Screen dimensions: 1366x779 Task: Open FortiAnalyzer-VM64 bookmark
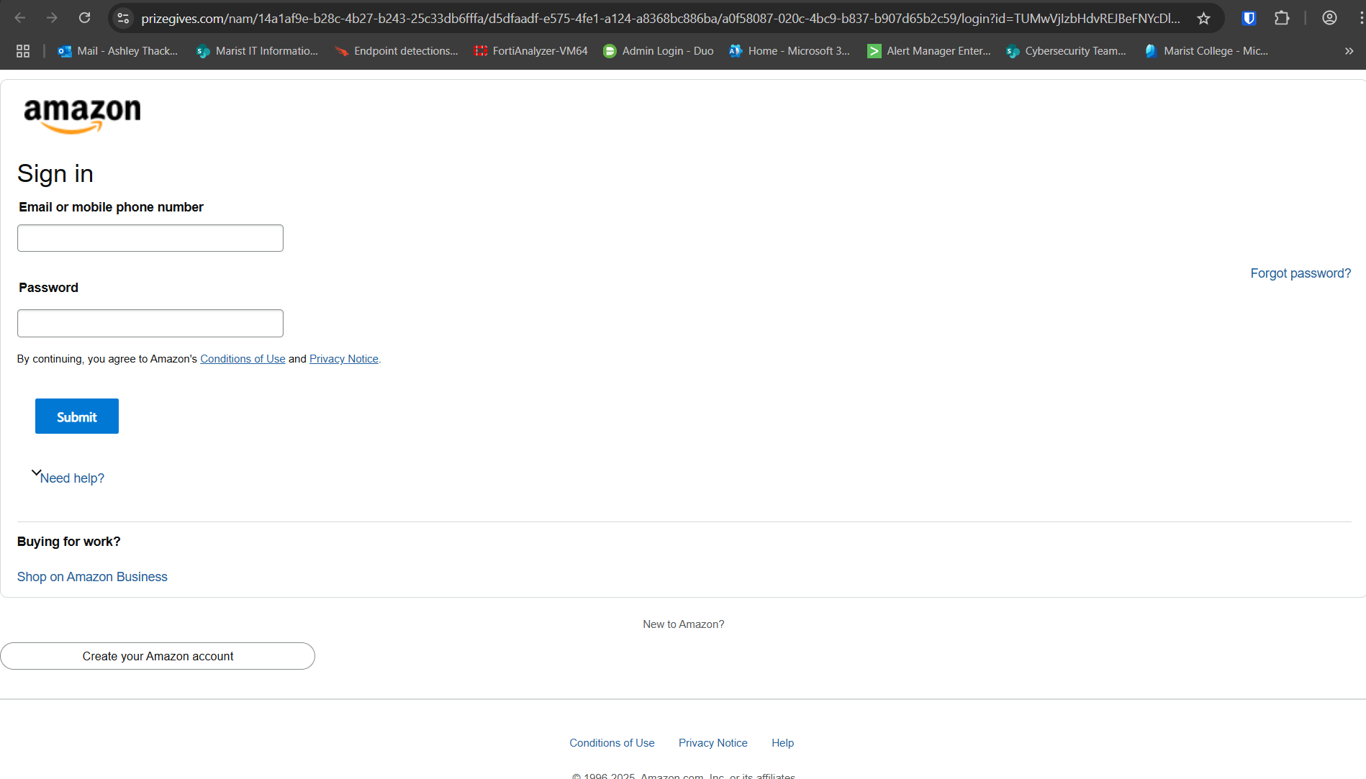click(530, 51)
